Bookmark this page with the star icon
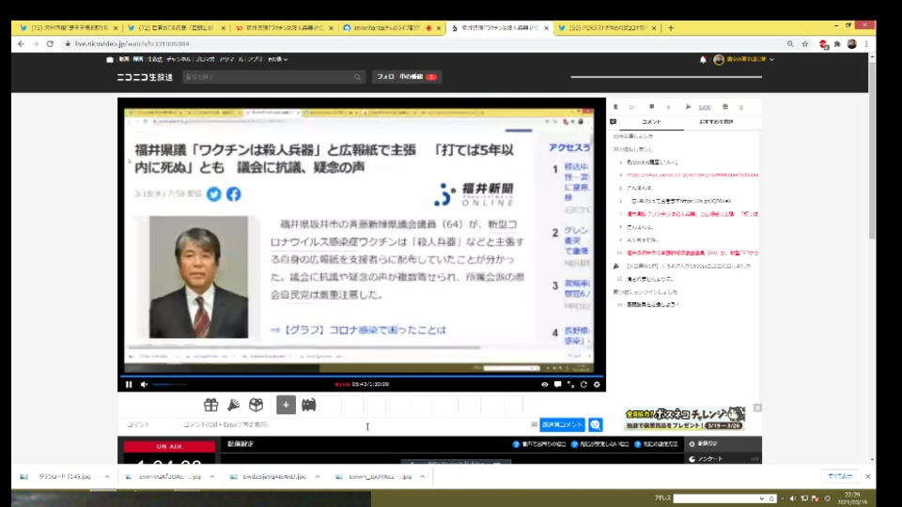The width and height of the screenshot is (902, 507). tap(805, 44)
